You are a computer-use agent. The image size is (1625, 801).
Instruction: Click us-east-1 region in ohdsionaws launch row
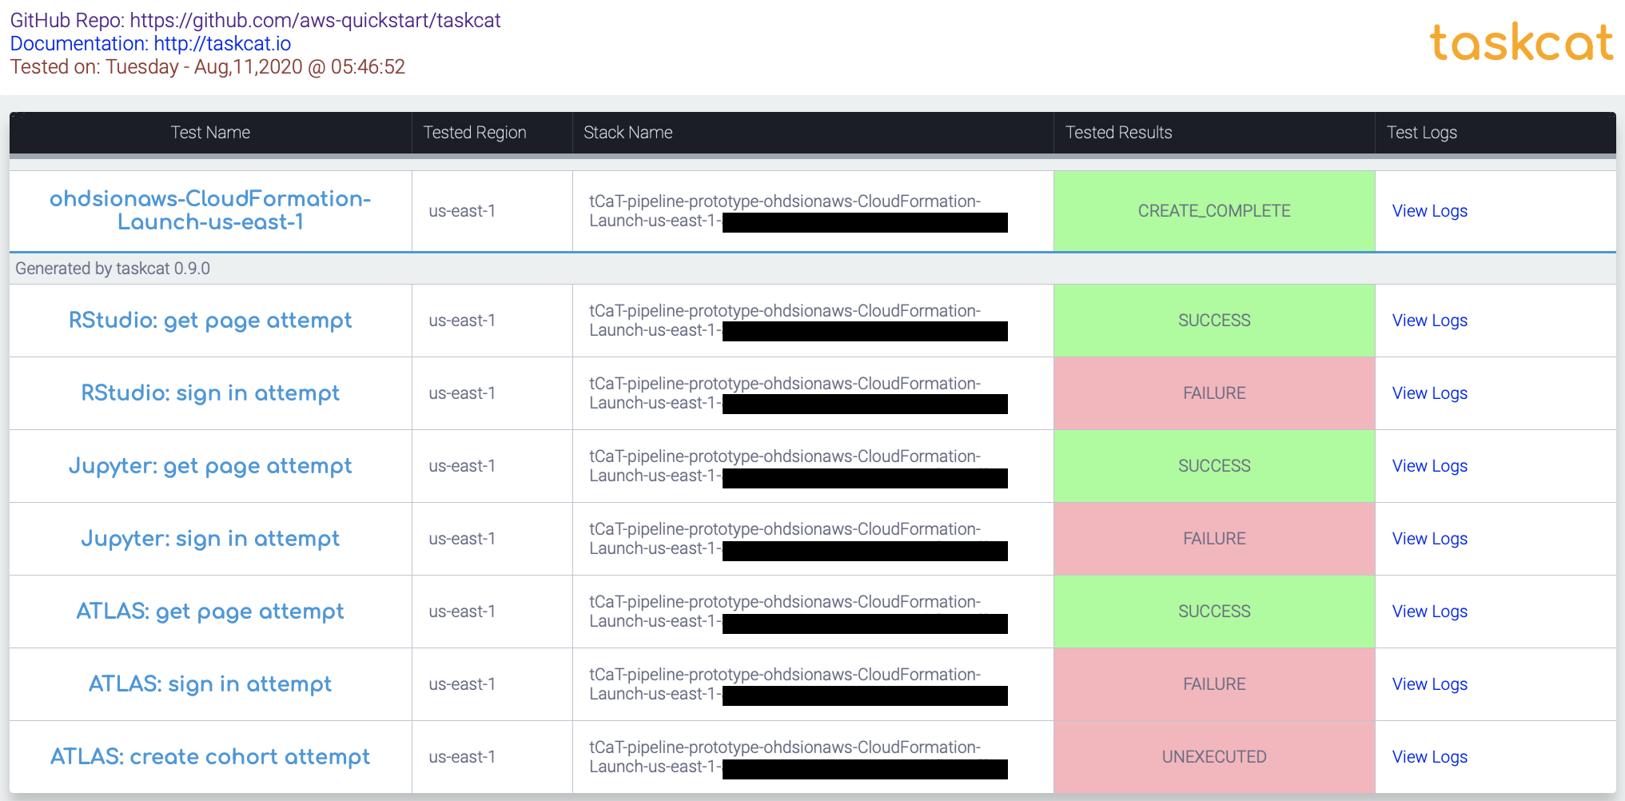[x=462, y=211]
